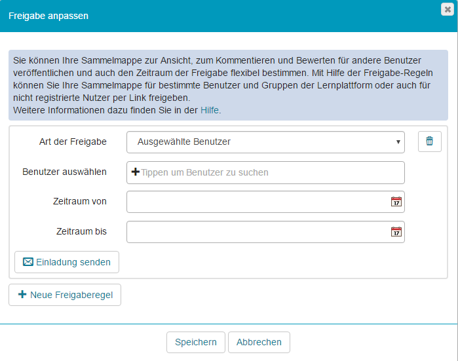Open calendar picker for Zeitraum bis
458x361 pixels.
[396, 232]
